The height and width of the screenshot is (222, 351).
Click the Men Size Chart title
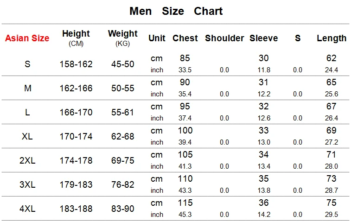click(x=176, y=11)
